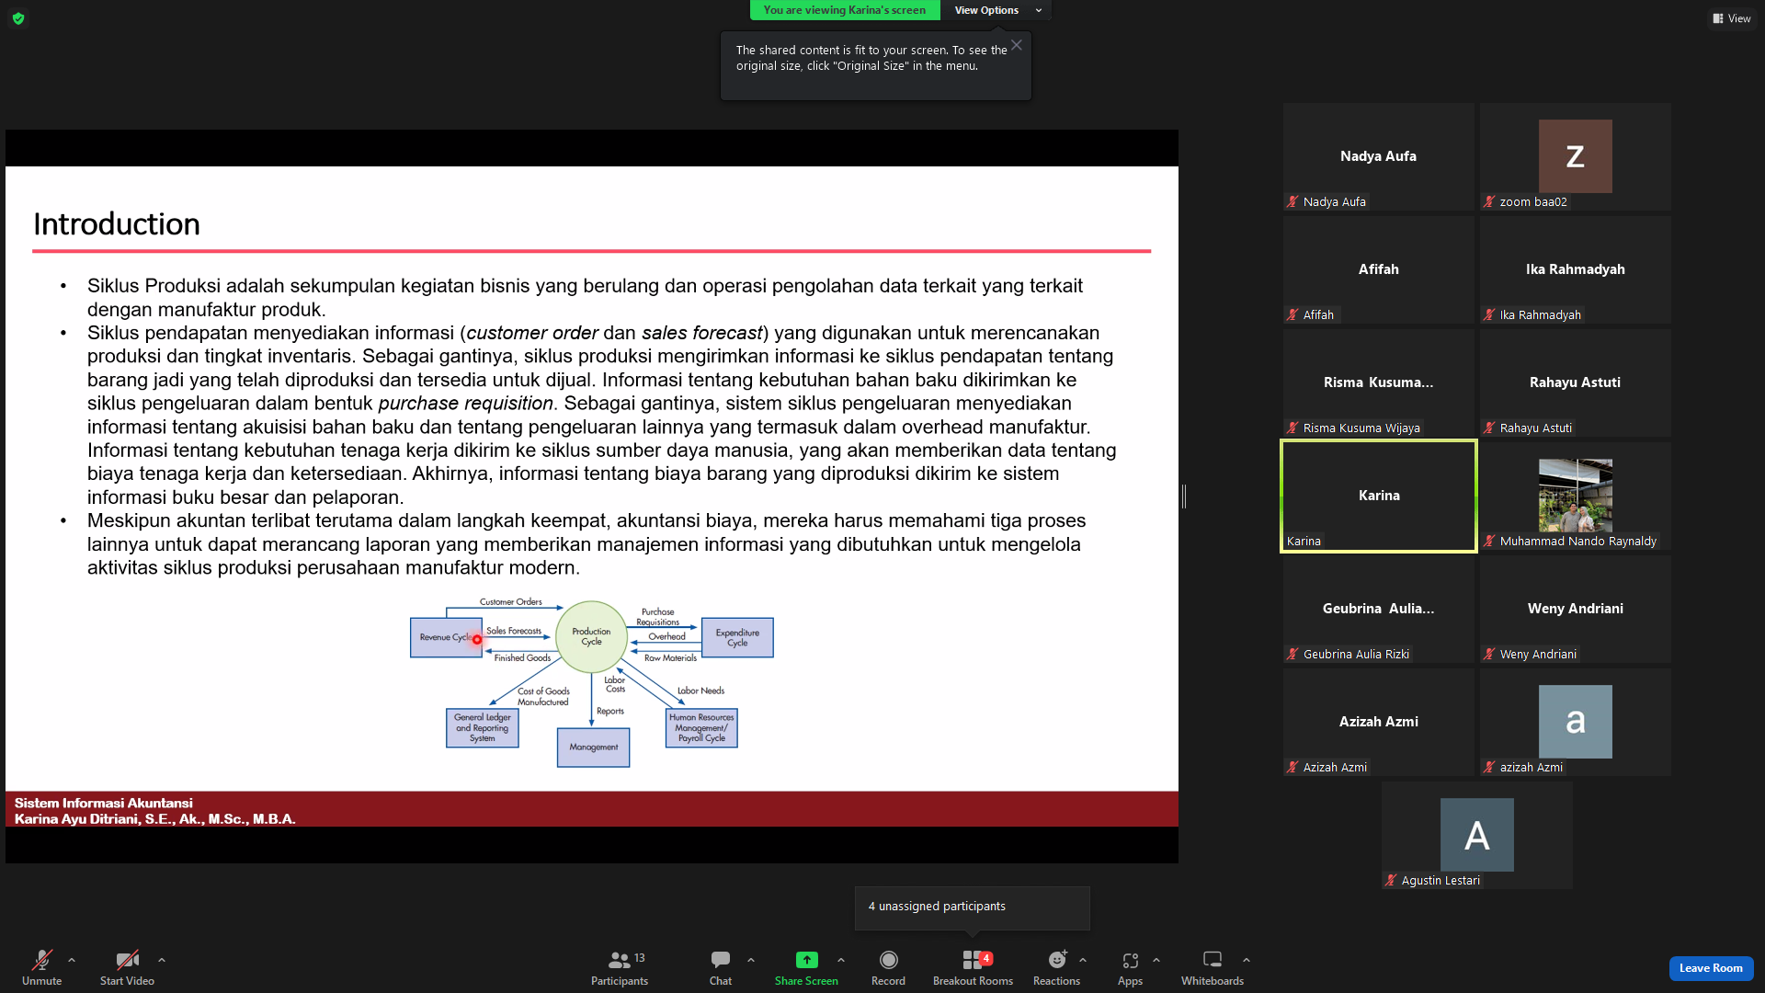The width and height of the screenshot is (1765, 993).
Task: Click muted mic icon on Ika Rahmadyah label
Action: (x=1490, y=315)
